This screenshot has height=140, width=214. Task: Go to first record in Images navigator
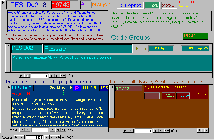(x=125, y=130)
